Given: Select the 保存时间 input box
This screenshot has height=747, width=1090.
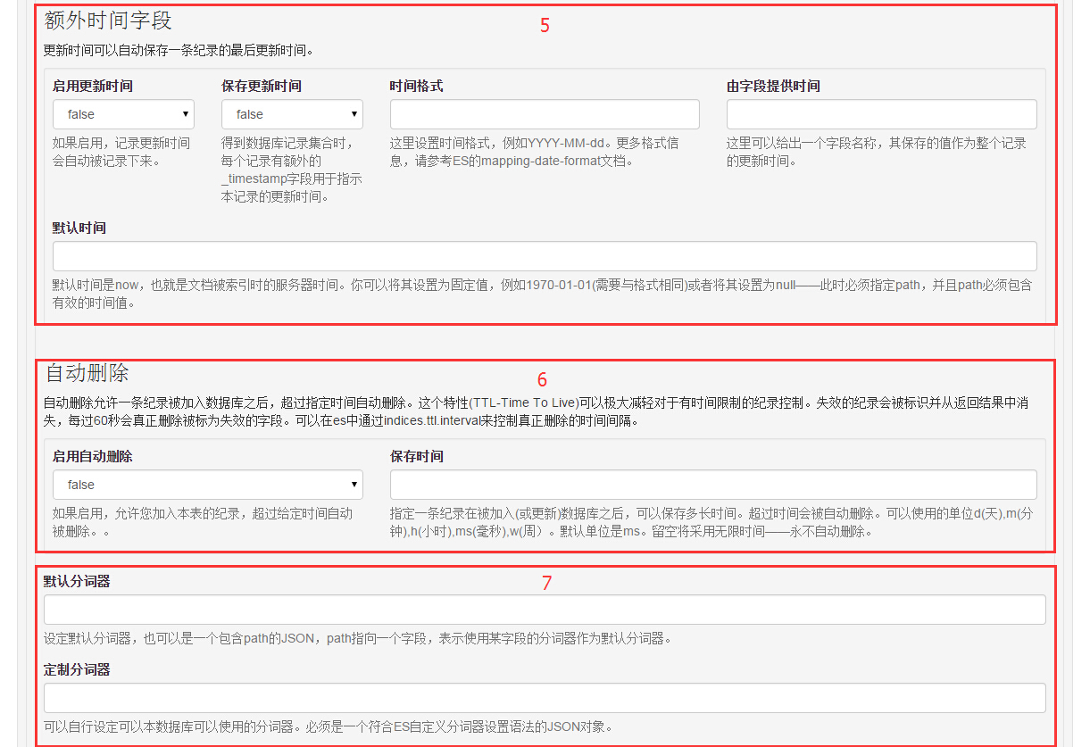Looking at the screenshot, I should (713, 485).
